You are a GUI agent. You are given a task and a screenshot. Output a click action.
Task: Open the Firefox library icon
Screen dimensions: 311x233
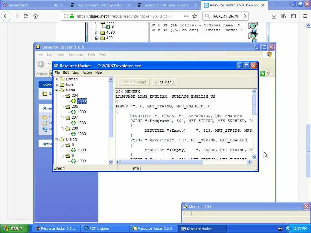284,16
